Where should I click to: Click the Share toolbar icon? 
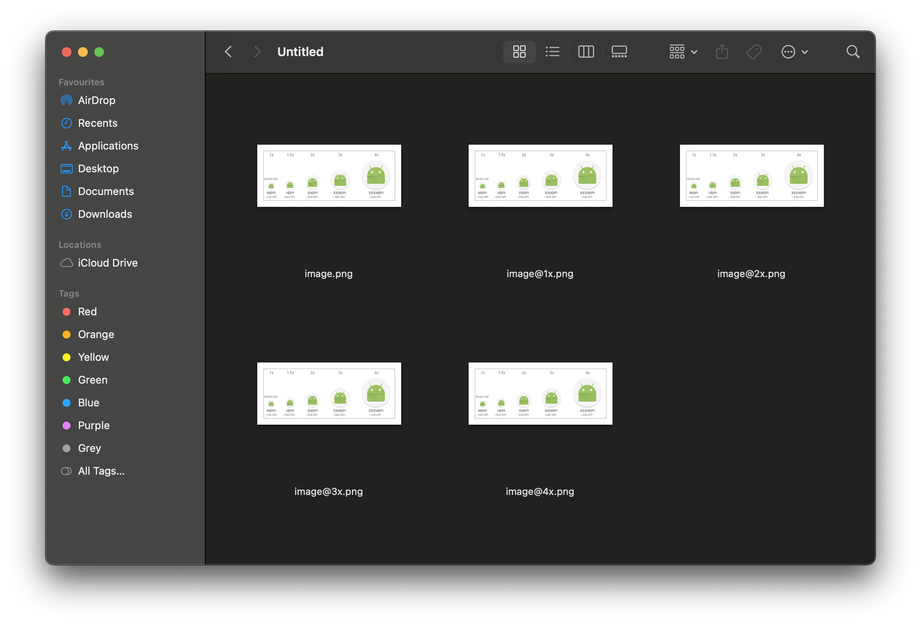722,52
